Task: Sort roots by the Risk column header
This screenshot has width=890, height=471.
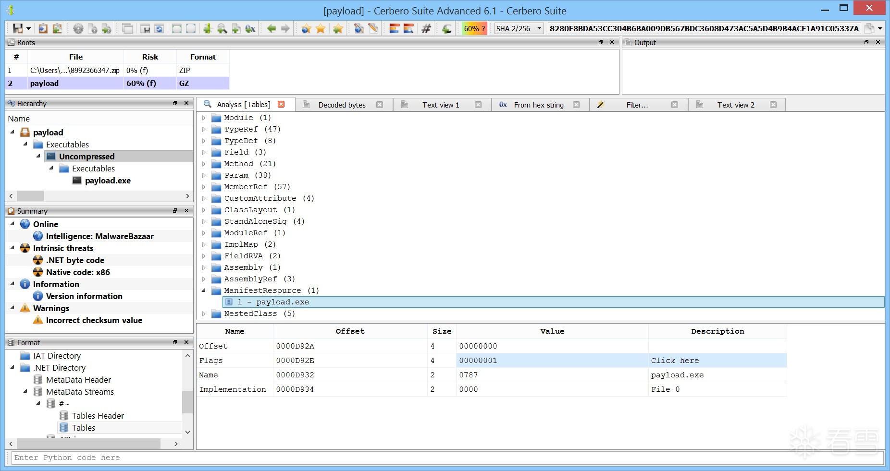Action: pos(150,57)
